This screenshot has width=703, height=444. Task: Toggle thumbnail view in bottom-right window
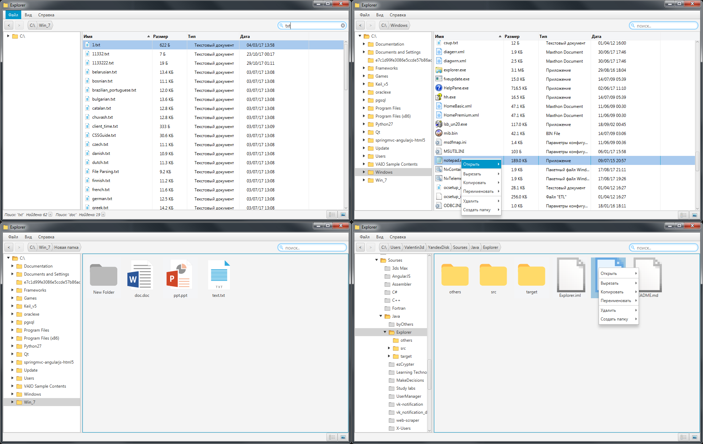point(695,437)
